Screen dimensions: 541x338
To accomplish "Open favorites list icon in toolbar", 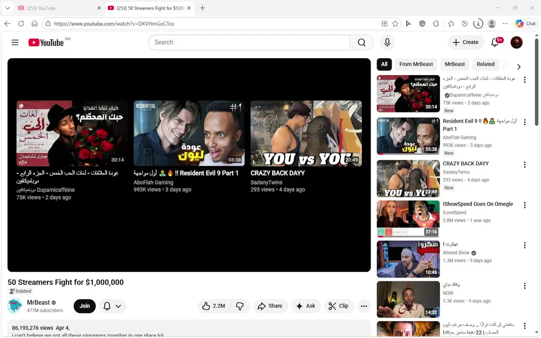I will (451, 23).
